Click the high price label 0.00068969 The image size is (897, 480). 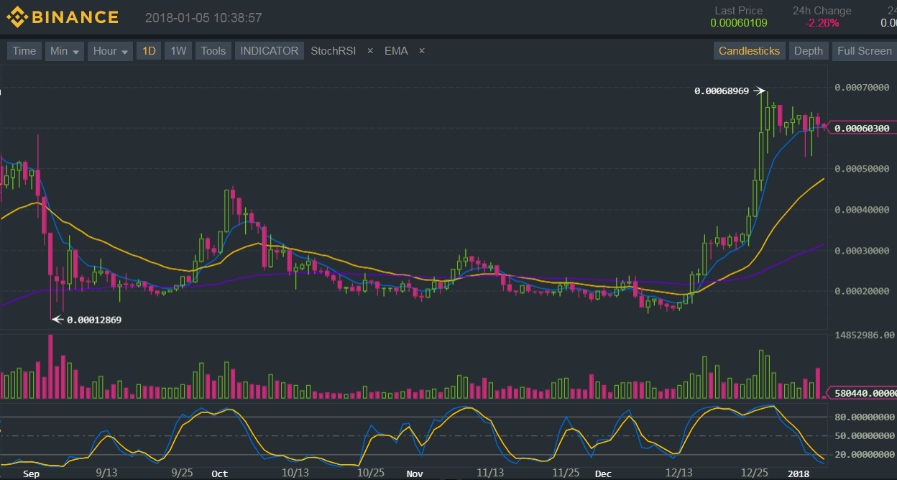(x=722, y=91)
